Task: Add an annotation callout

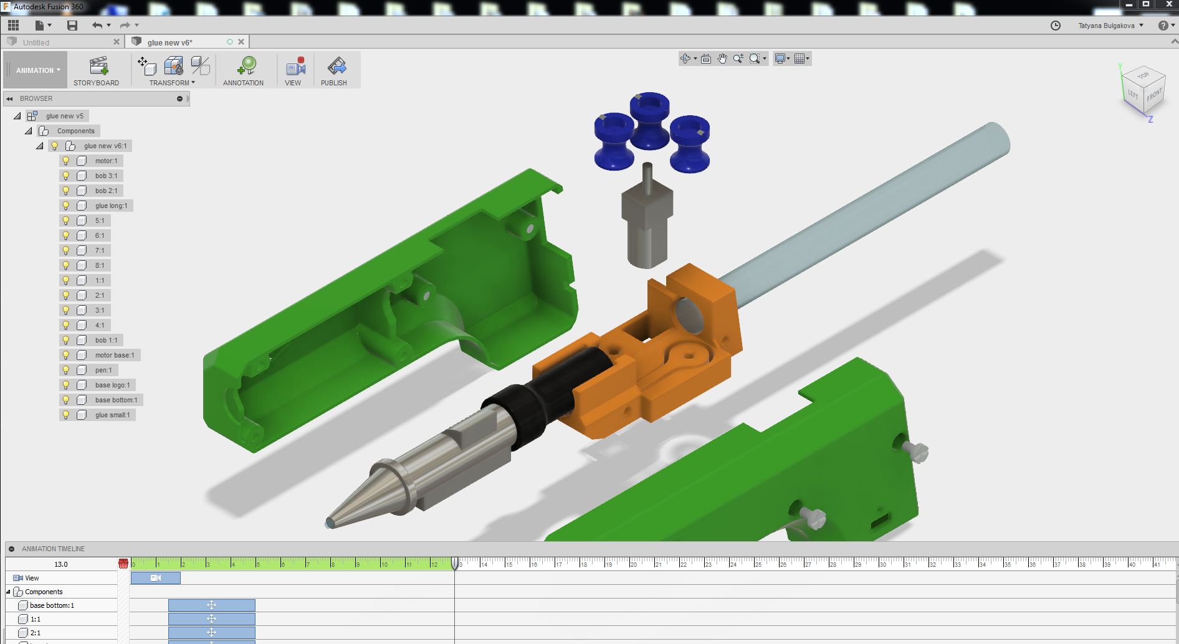Action: 246,66
